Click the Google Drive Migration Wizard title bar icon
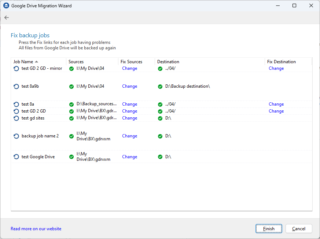320x239 pixels. 5,5
